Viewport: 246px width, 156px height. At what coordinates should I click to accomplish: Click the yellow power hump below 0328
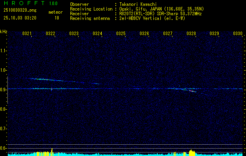pyautogui.click(x=192, y=153)
